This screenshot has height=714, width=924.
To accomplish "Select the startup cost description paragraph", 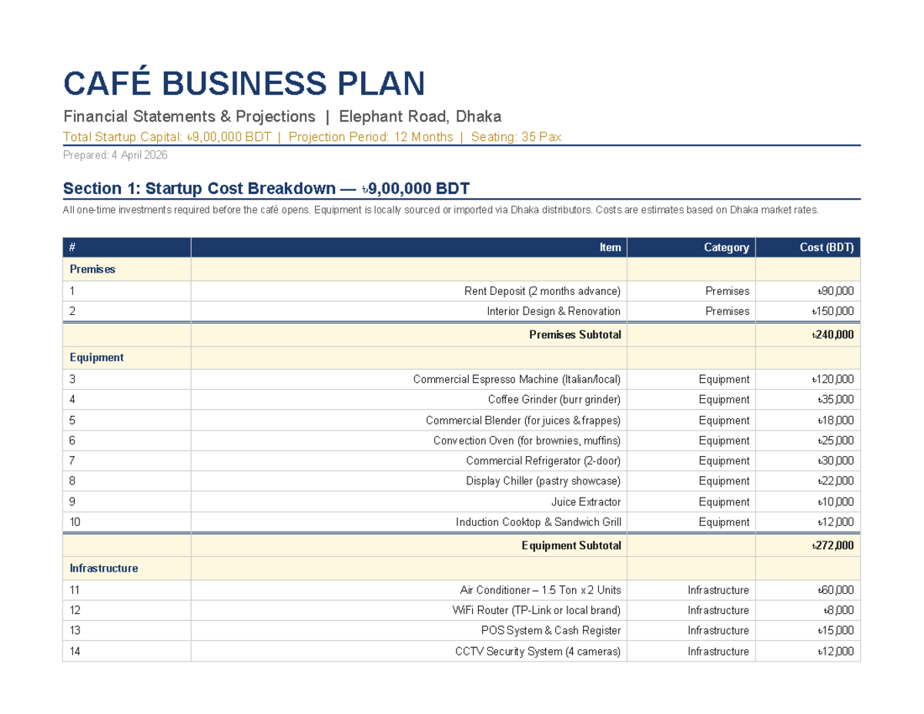I will point(441,210).
